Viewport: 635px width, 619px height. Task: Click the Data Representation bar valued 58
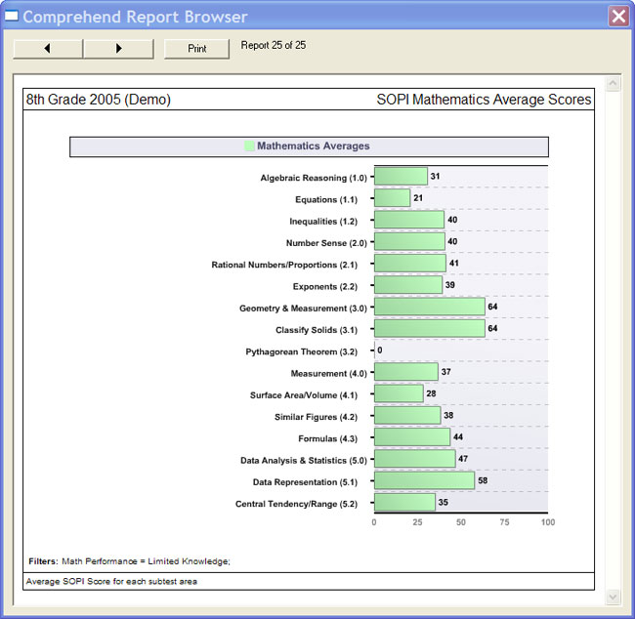(x=424, y=480)
